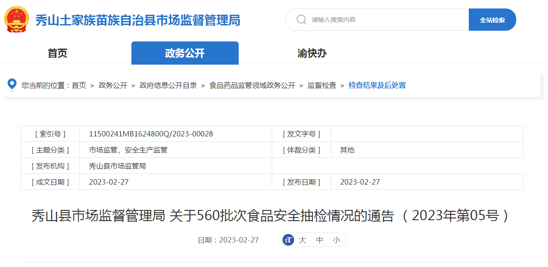Screen dimensions: 548x267
Task: Click the article title about 560批次食品安全抽检
Action: pos(271,216)
